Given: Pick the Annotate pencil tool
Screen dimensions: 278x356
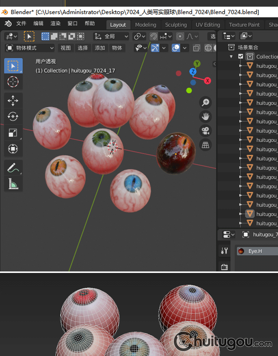Looking at the screenshot, I should coord(13,168).
